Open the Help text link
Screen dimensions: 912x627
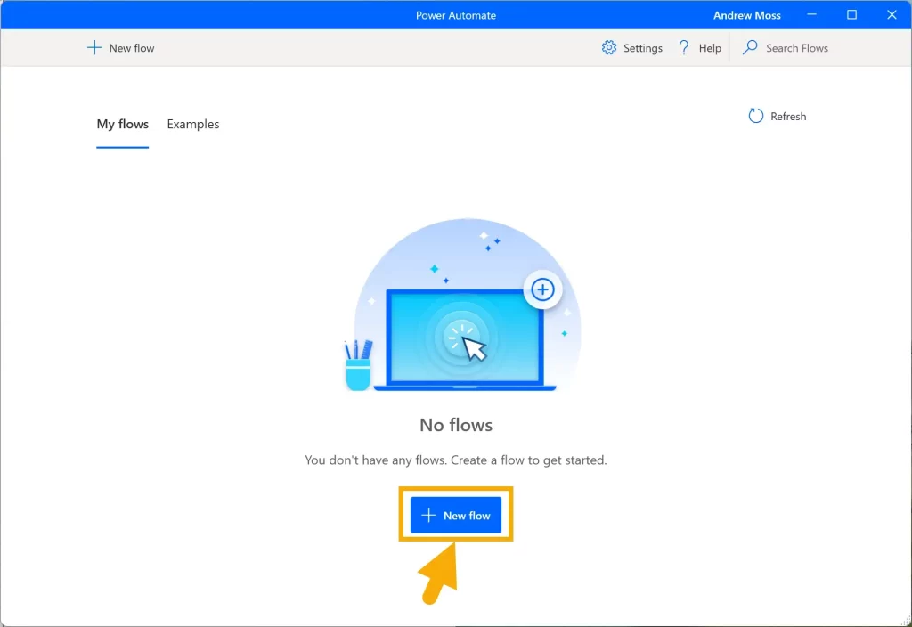click(710, 48)
